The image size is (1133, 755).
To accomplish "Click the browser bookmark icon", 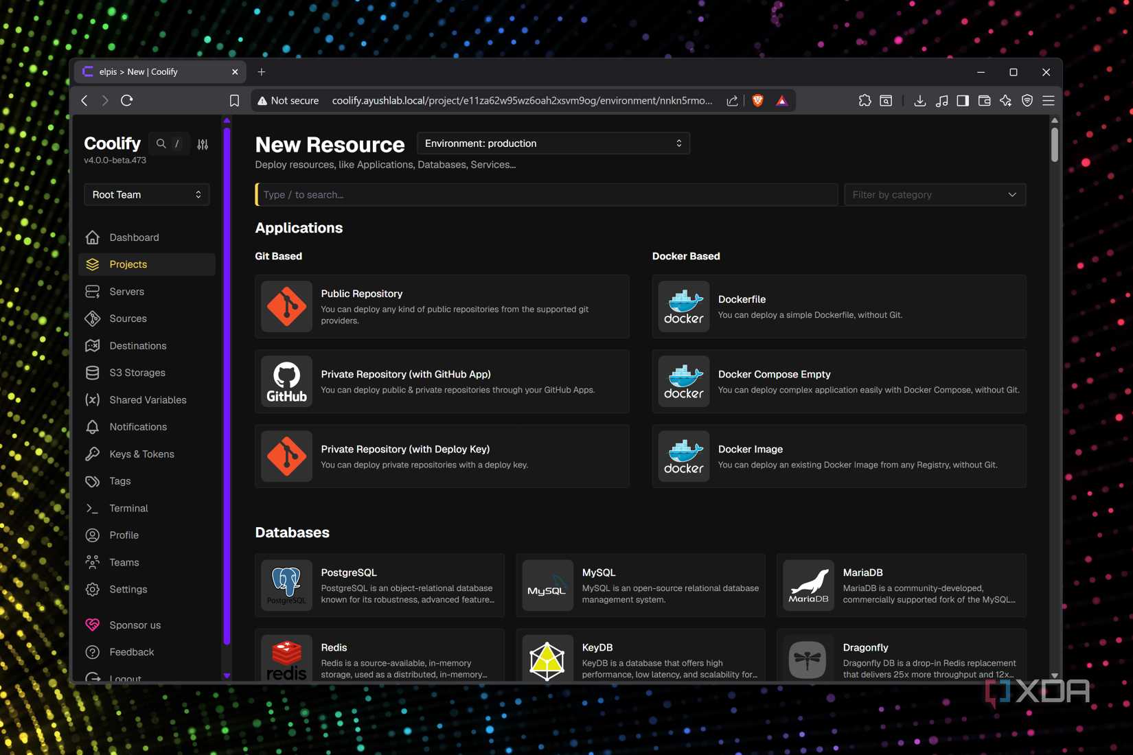I will [234, 101].
